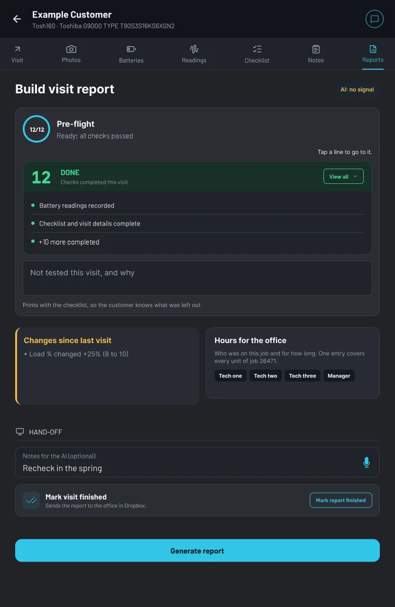The image size is (395, 607).
Task: Click the monitor icon beside HAND-OFF
Action: click(20, 432)
